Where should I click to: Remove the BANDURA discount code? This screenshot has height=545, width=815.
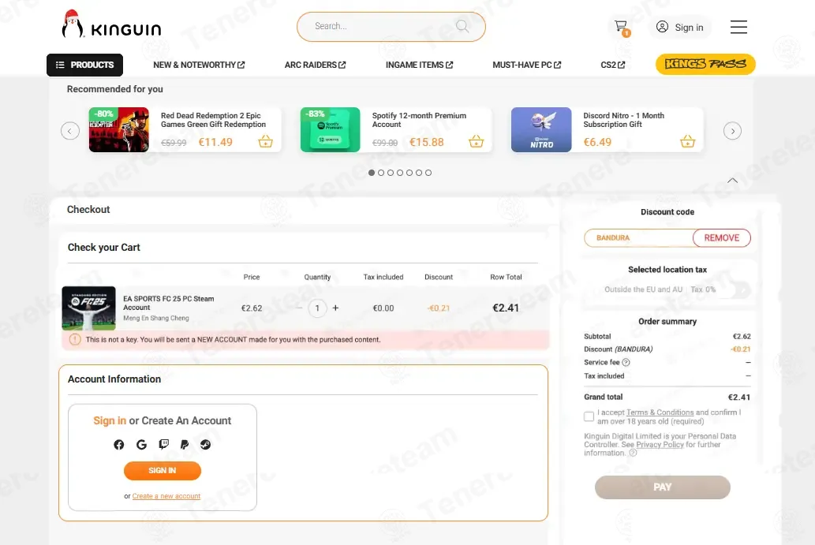tap(721, 238)
